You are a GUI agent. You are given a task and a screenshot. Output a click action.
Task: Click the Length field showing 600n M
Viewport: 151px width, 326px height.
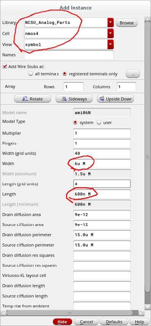[x=102, y=194]
